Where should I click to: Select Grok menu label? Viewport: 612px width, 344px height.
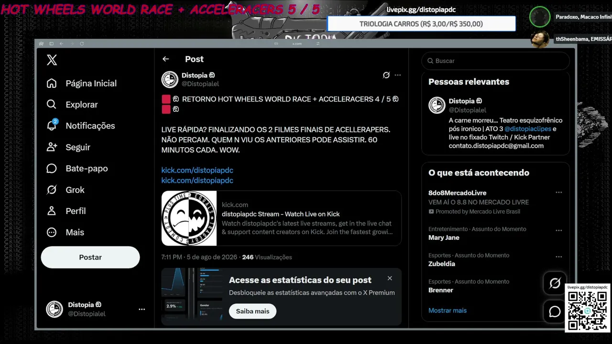pos(75,190)
